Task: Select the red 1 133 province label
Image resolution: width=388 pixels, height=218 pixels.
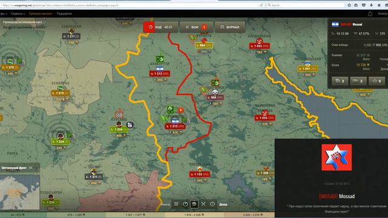Action: point(199,174)
